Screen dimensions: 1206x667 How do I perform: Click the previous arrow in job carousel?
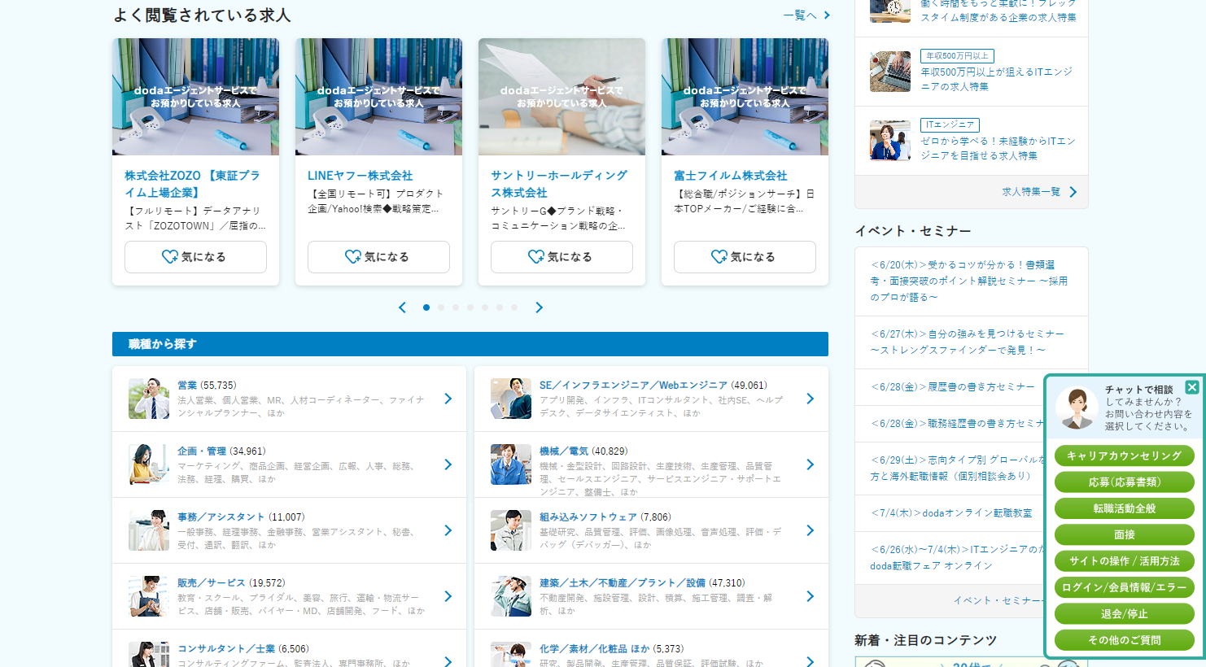point(402,307)
